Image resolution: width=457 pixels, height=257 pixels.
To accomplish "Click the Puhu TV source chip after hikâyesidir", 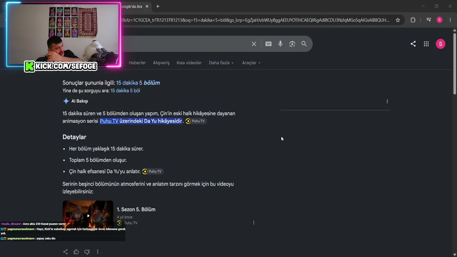I will point(195,121).
